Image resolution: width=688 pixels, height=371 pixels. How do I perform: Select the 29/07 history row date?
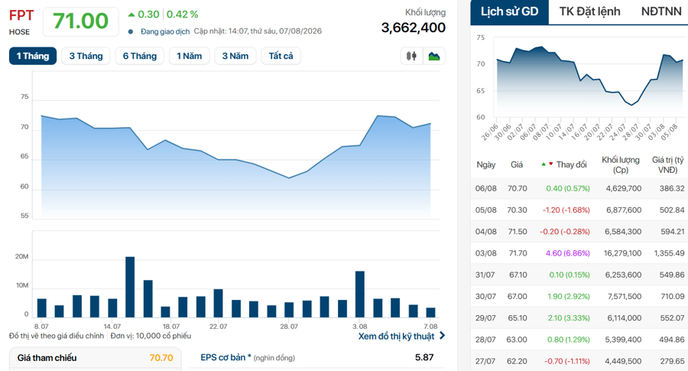[485, 318]
